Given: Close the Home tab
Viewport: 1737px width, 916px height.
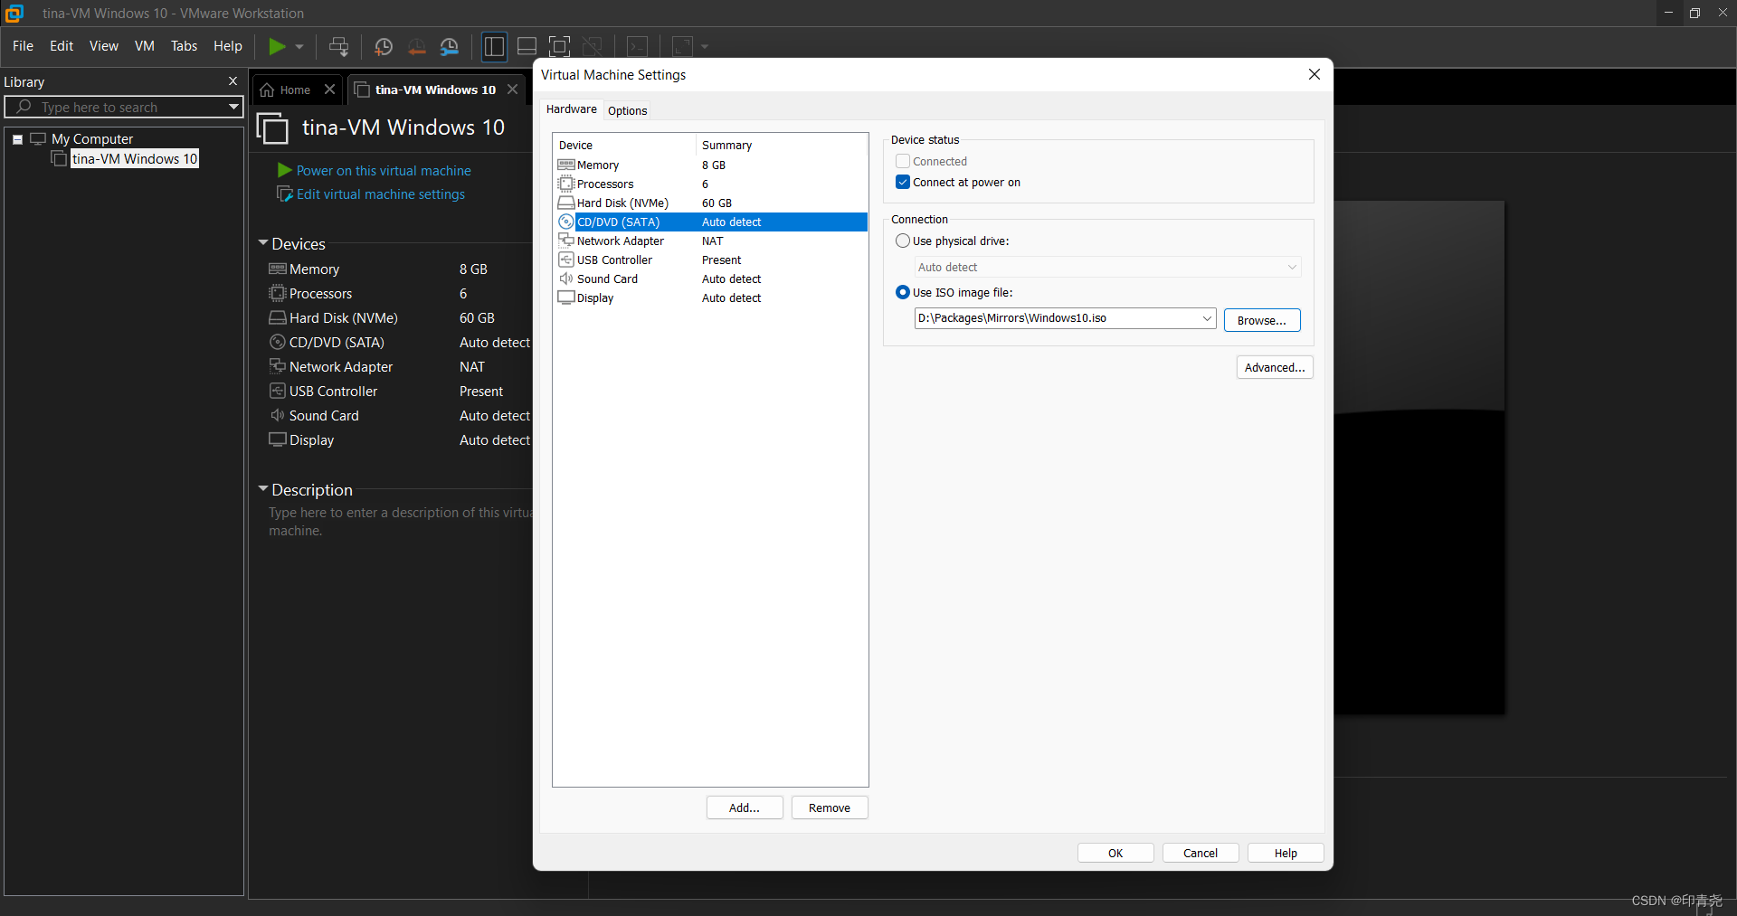Looking at the screenshot, I should tap(329, 90).
